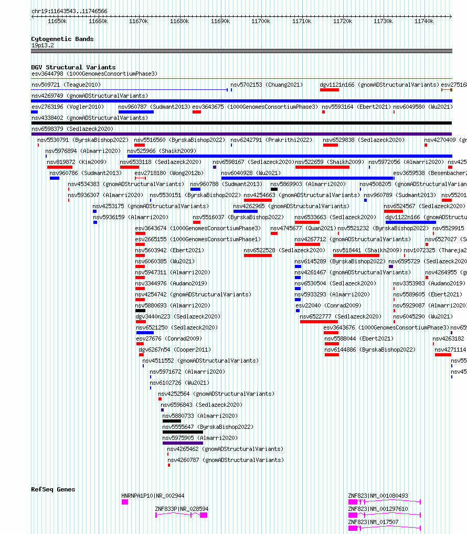Click nsv5936307 (Almarri2020) label
Viewport: 467px width, 534px height.
pos(105,195)
